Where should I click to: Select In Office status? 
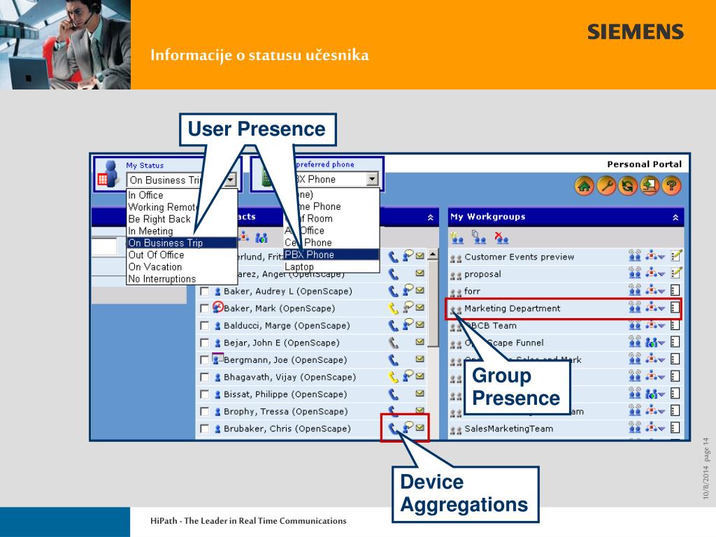pyautogui.click(x=182, y=195)
